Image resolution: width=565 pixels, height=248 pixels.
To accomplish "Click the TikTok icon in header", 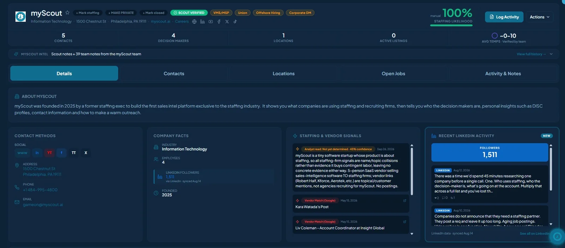I will [235, 21].
